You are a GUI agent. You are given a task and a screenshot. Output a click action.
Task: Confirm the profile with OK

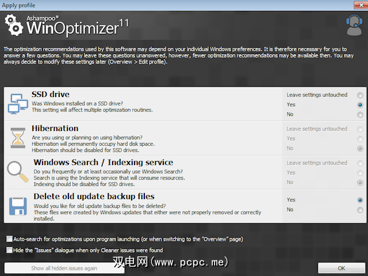click(342, 268)
